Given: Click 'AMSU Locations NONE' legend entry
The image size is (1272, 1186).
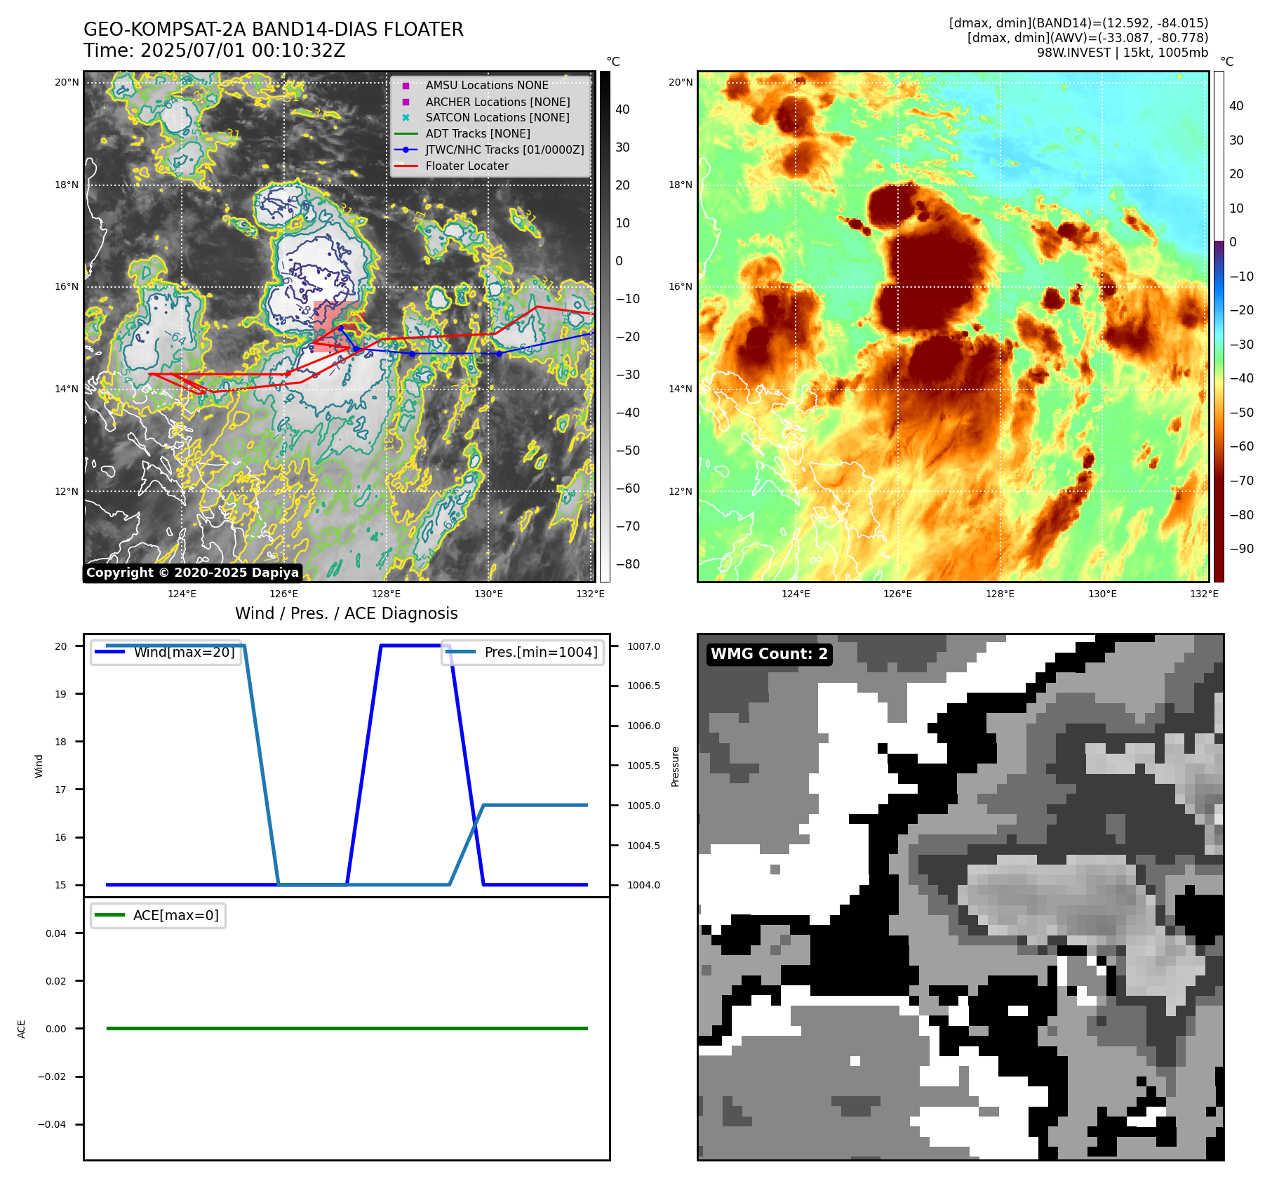Looking at the screenshot, I should tap(487, 85).
